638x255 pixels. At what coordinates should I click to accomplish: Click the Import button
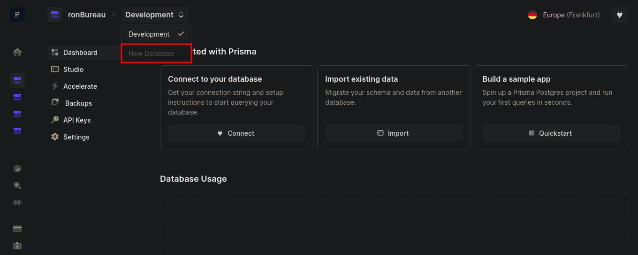pyautogui.click(x=394, y=133)
